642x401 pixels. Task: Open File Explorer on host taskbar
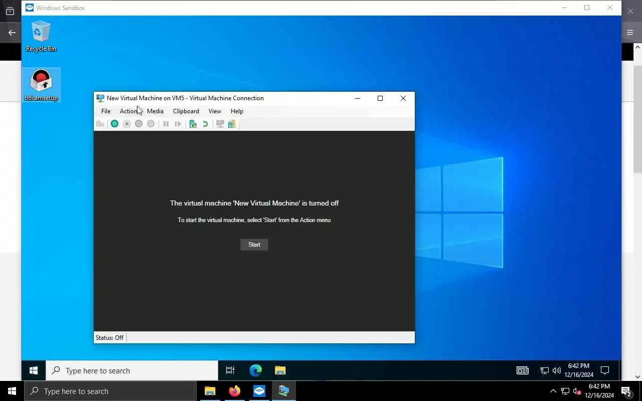(210, 391)
